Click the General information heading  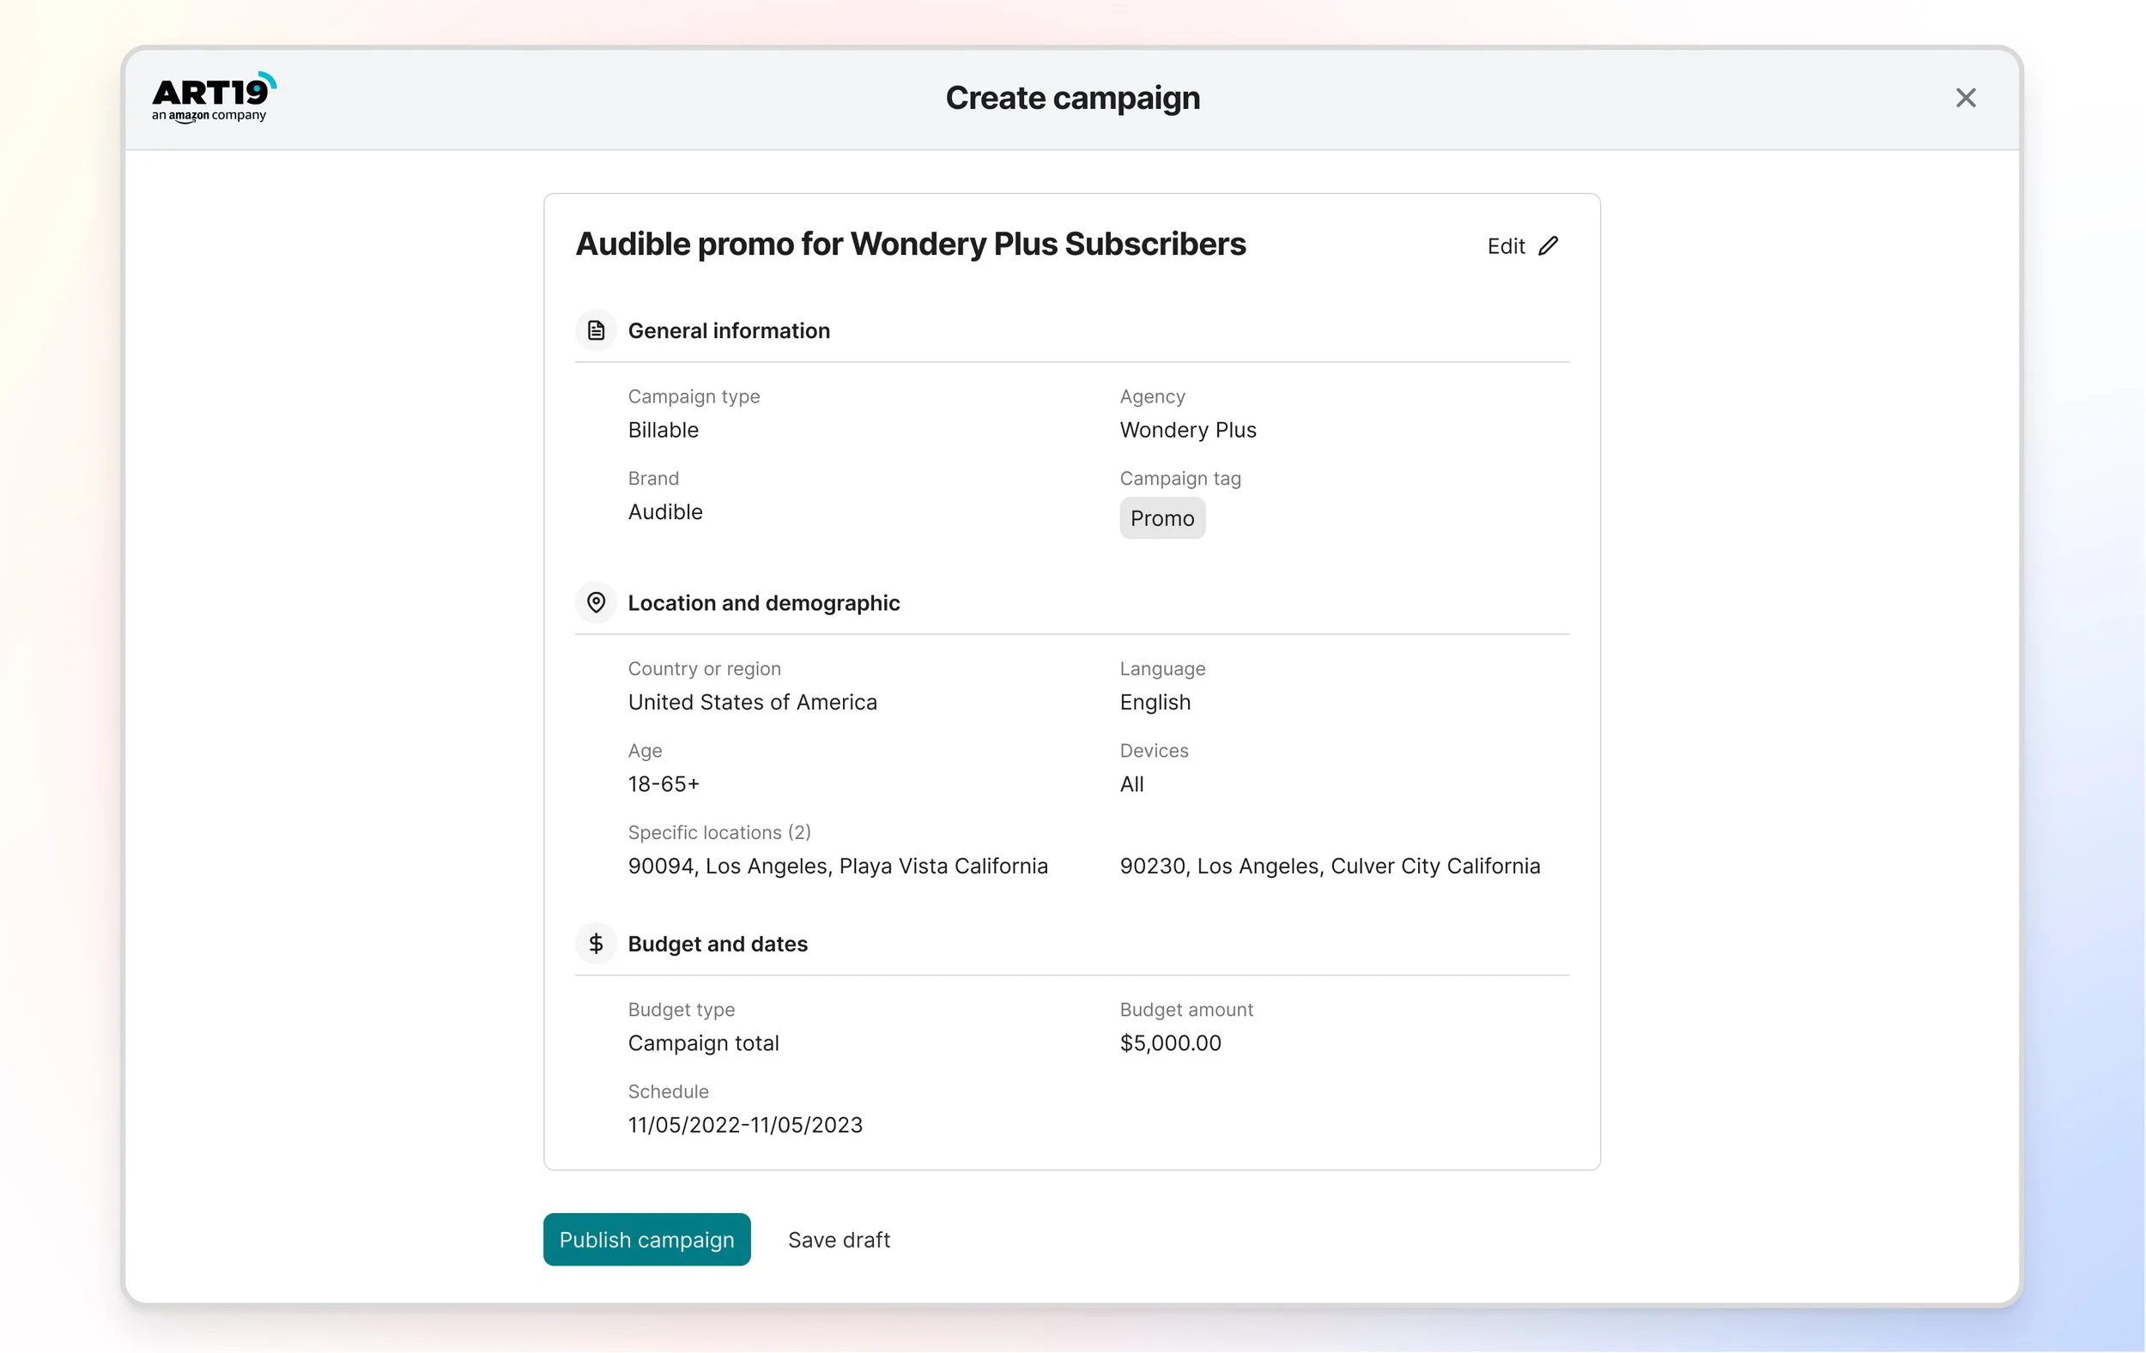pyautogui.click(x=729, y=330)
